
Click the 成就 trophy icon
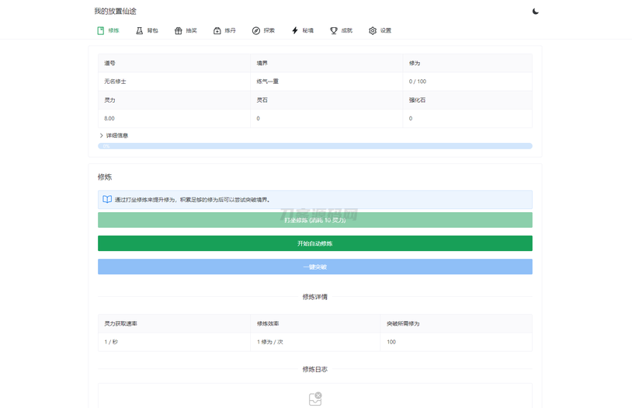pos(334,31)
